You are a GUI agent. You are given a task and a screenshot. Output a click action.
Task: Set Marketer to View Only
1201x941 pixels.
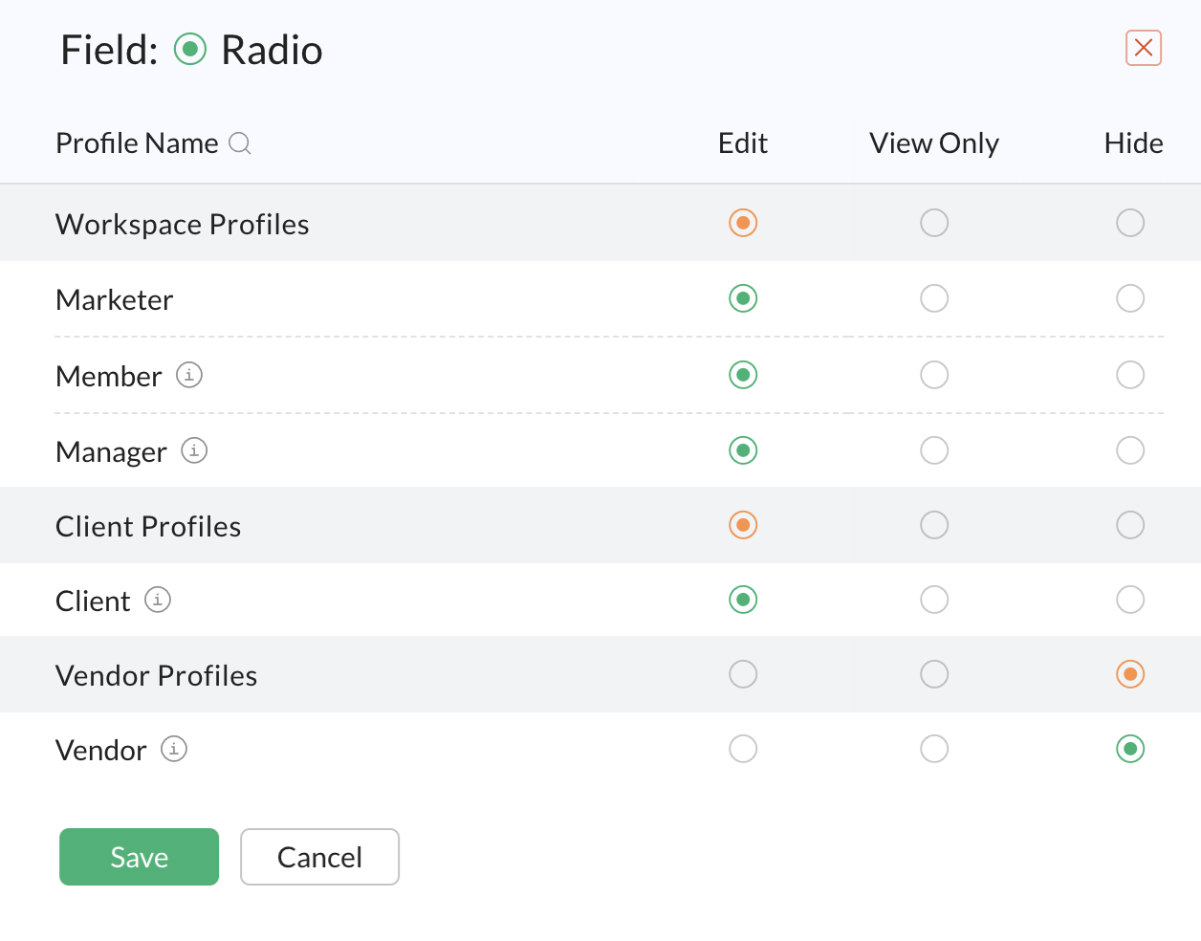click(x=934, y=298)
